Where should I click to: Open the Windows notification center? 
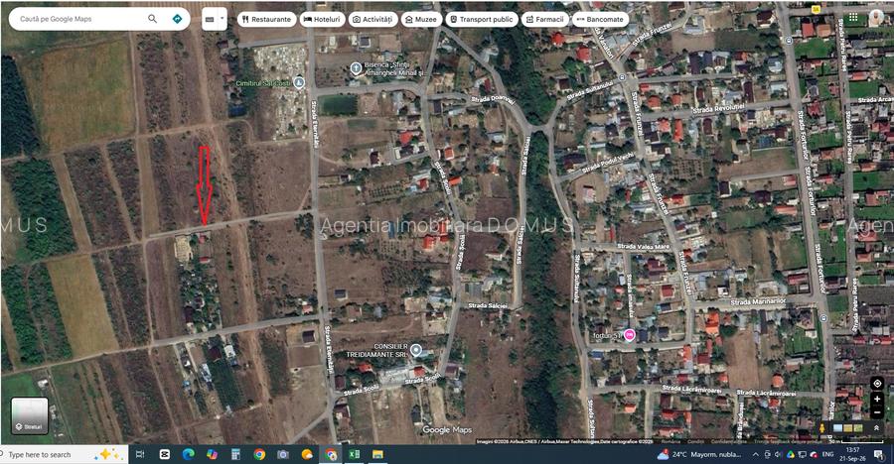coord(879,454)
